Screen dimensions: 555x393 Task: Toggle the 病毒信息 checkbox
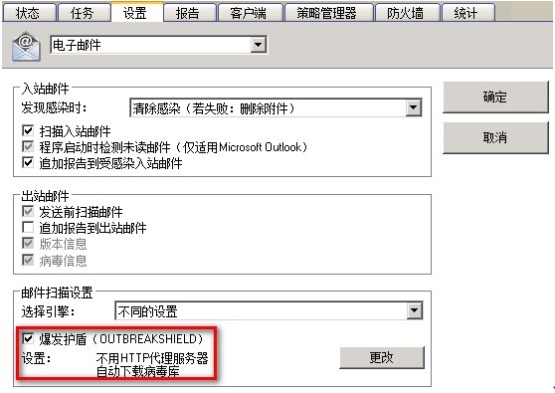pyautogui.click(x=28, y=260)
